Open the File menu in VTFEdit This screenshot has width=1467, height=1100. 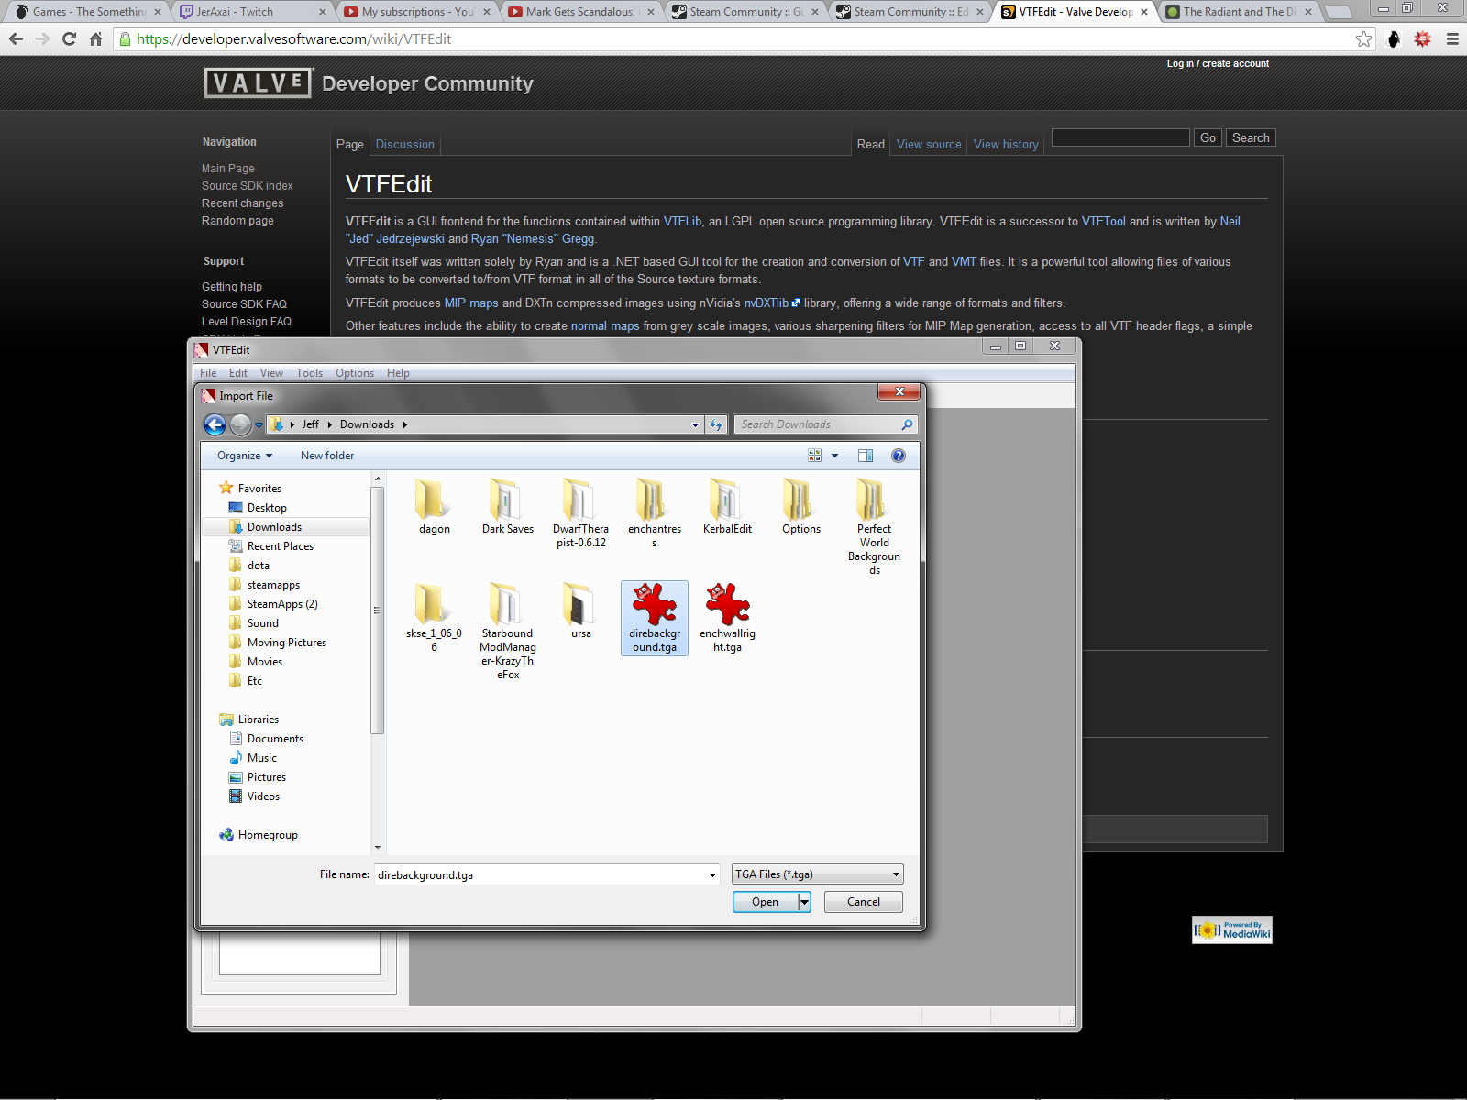[208, 373]
